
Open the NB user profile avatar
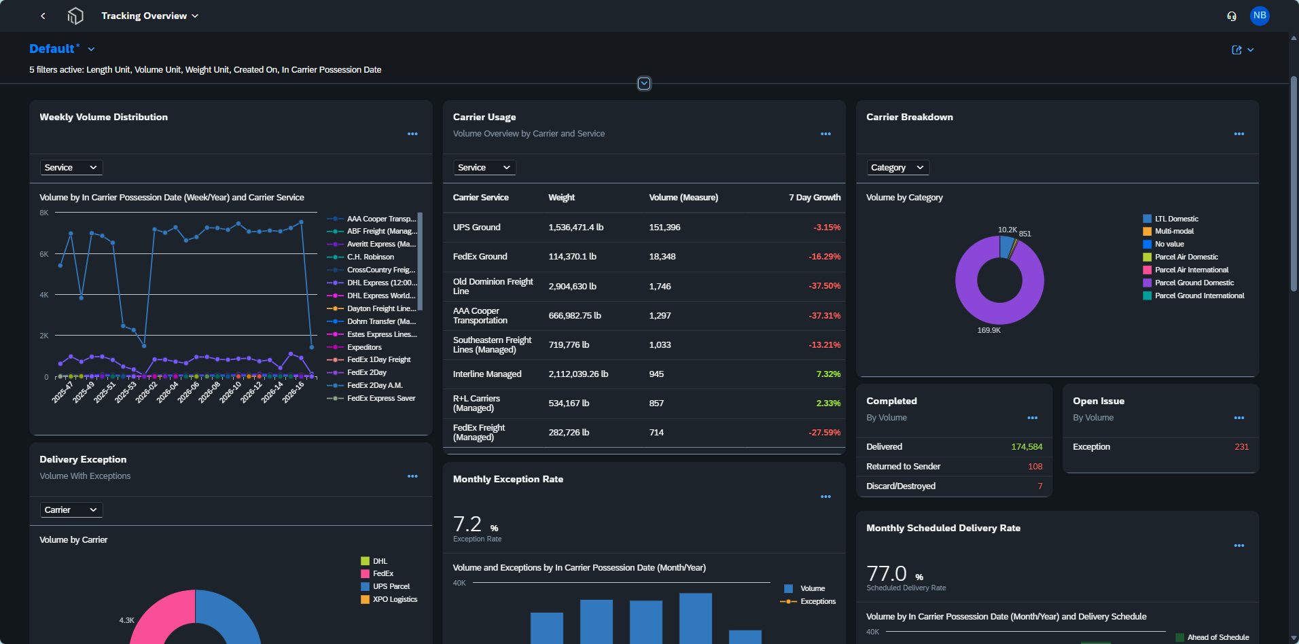click(x=1260, y=16)
